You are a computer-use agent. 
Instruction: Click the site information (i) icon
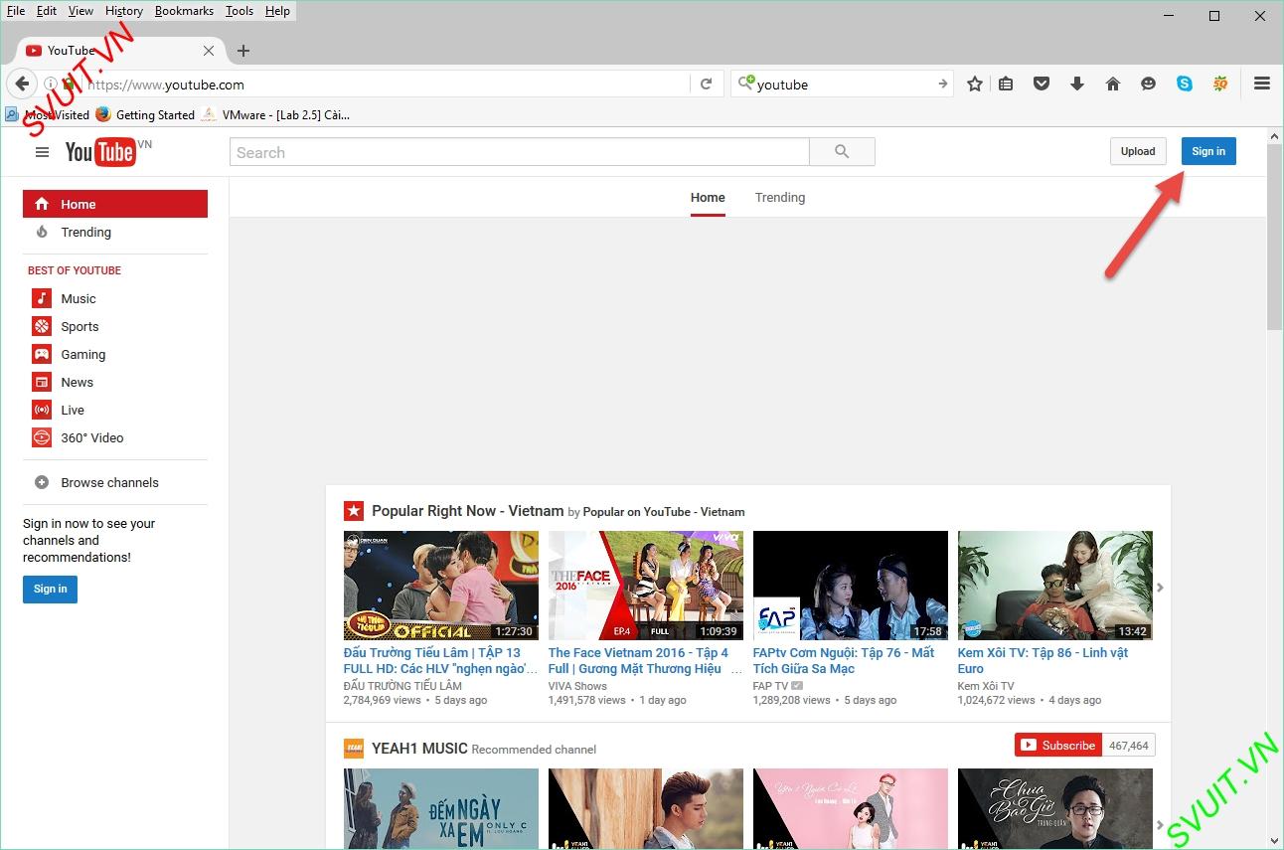pyautogui.click(x=50, y=85)
